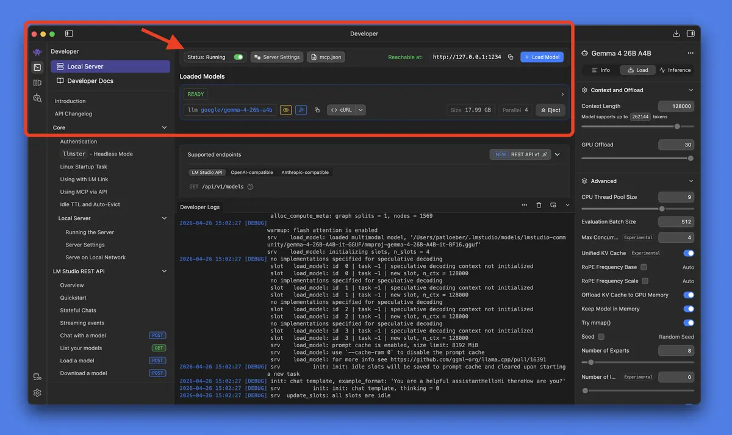Click the Number of Experts field
The height and width of the screenshot is (435, 732).
click(676, 351)
